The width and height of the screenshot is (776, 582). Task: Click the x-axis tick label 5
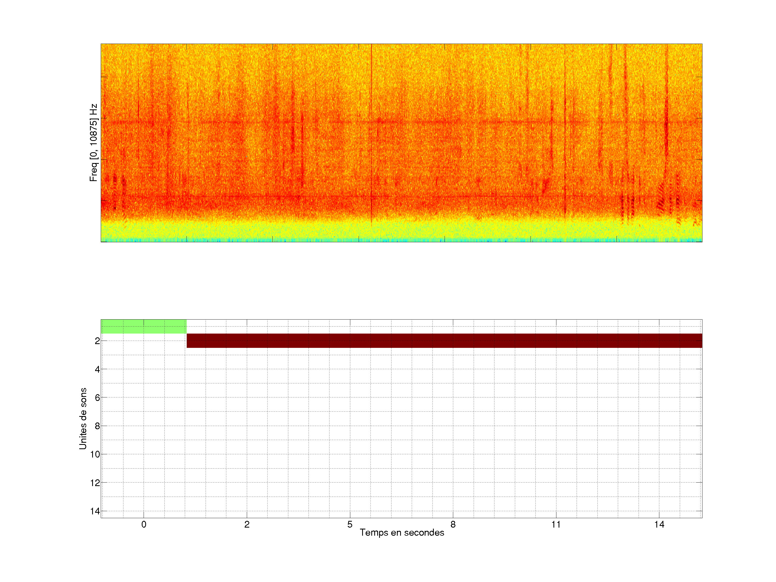click(x=350, y=524)
